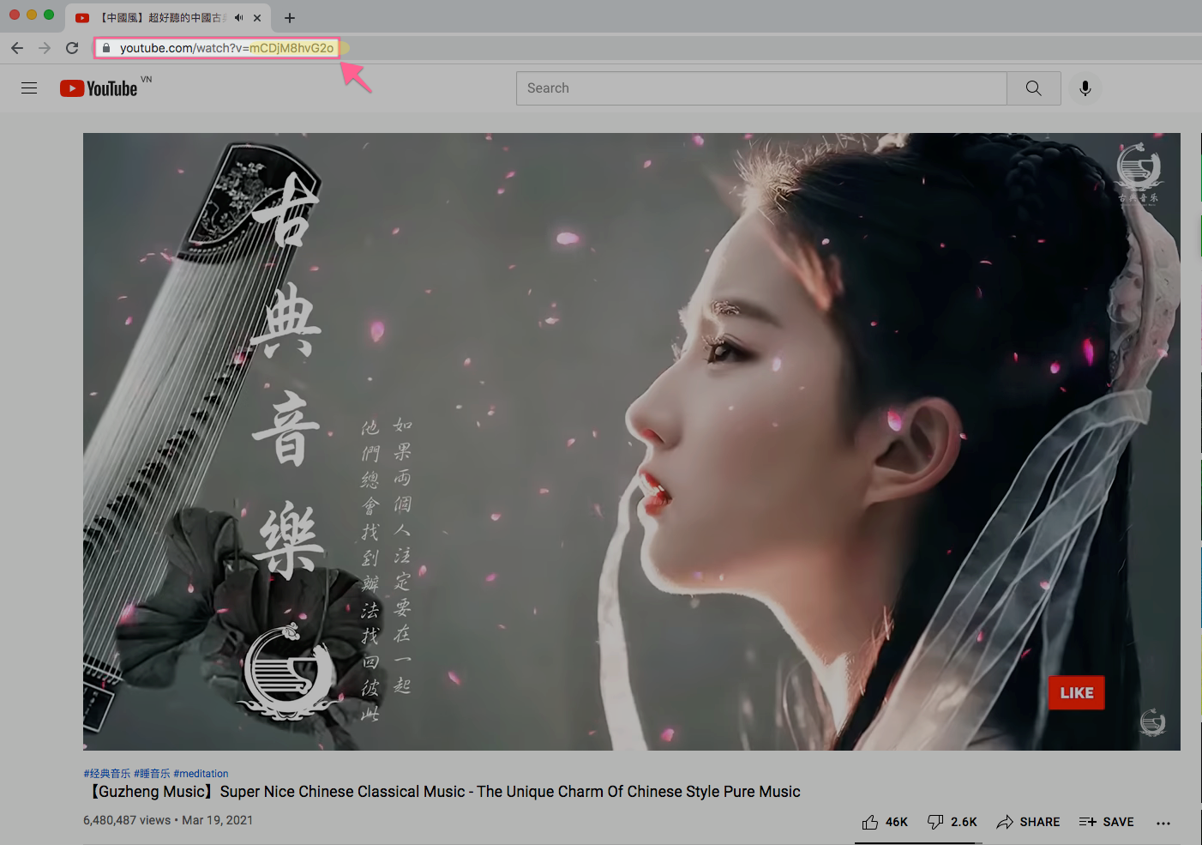Mute the tab via the speaker icon
The width and height of the screenshot is (1202, 845).
tap(238, 18)
